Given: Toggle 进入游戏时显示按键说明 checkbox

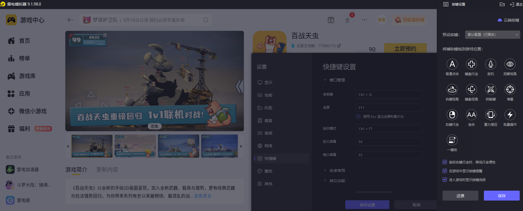Looking at the screenshot, I should pos(444,180).
